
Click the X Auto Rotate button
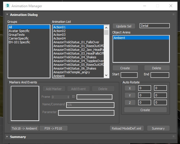[x=130, y=88]
